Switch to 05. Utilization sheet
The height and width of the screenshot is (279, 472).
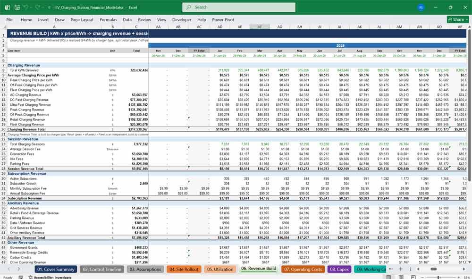(x=220, y=270)
